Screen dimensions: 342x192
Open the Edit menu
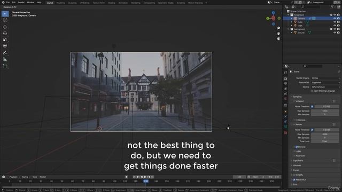[14, 2]
